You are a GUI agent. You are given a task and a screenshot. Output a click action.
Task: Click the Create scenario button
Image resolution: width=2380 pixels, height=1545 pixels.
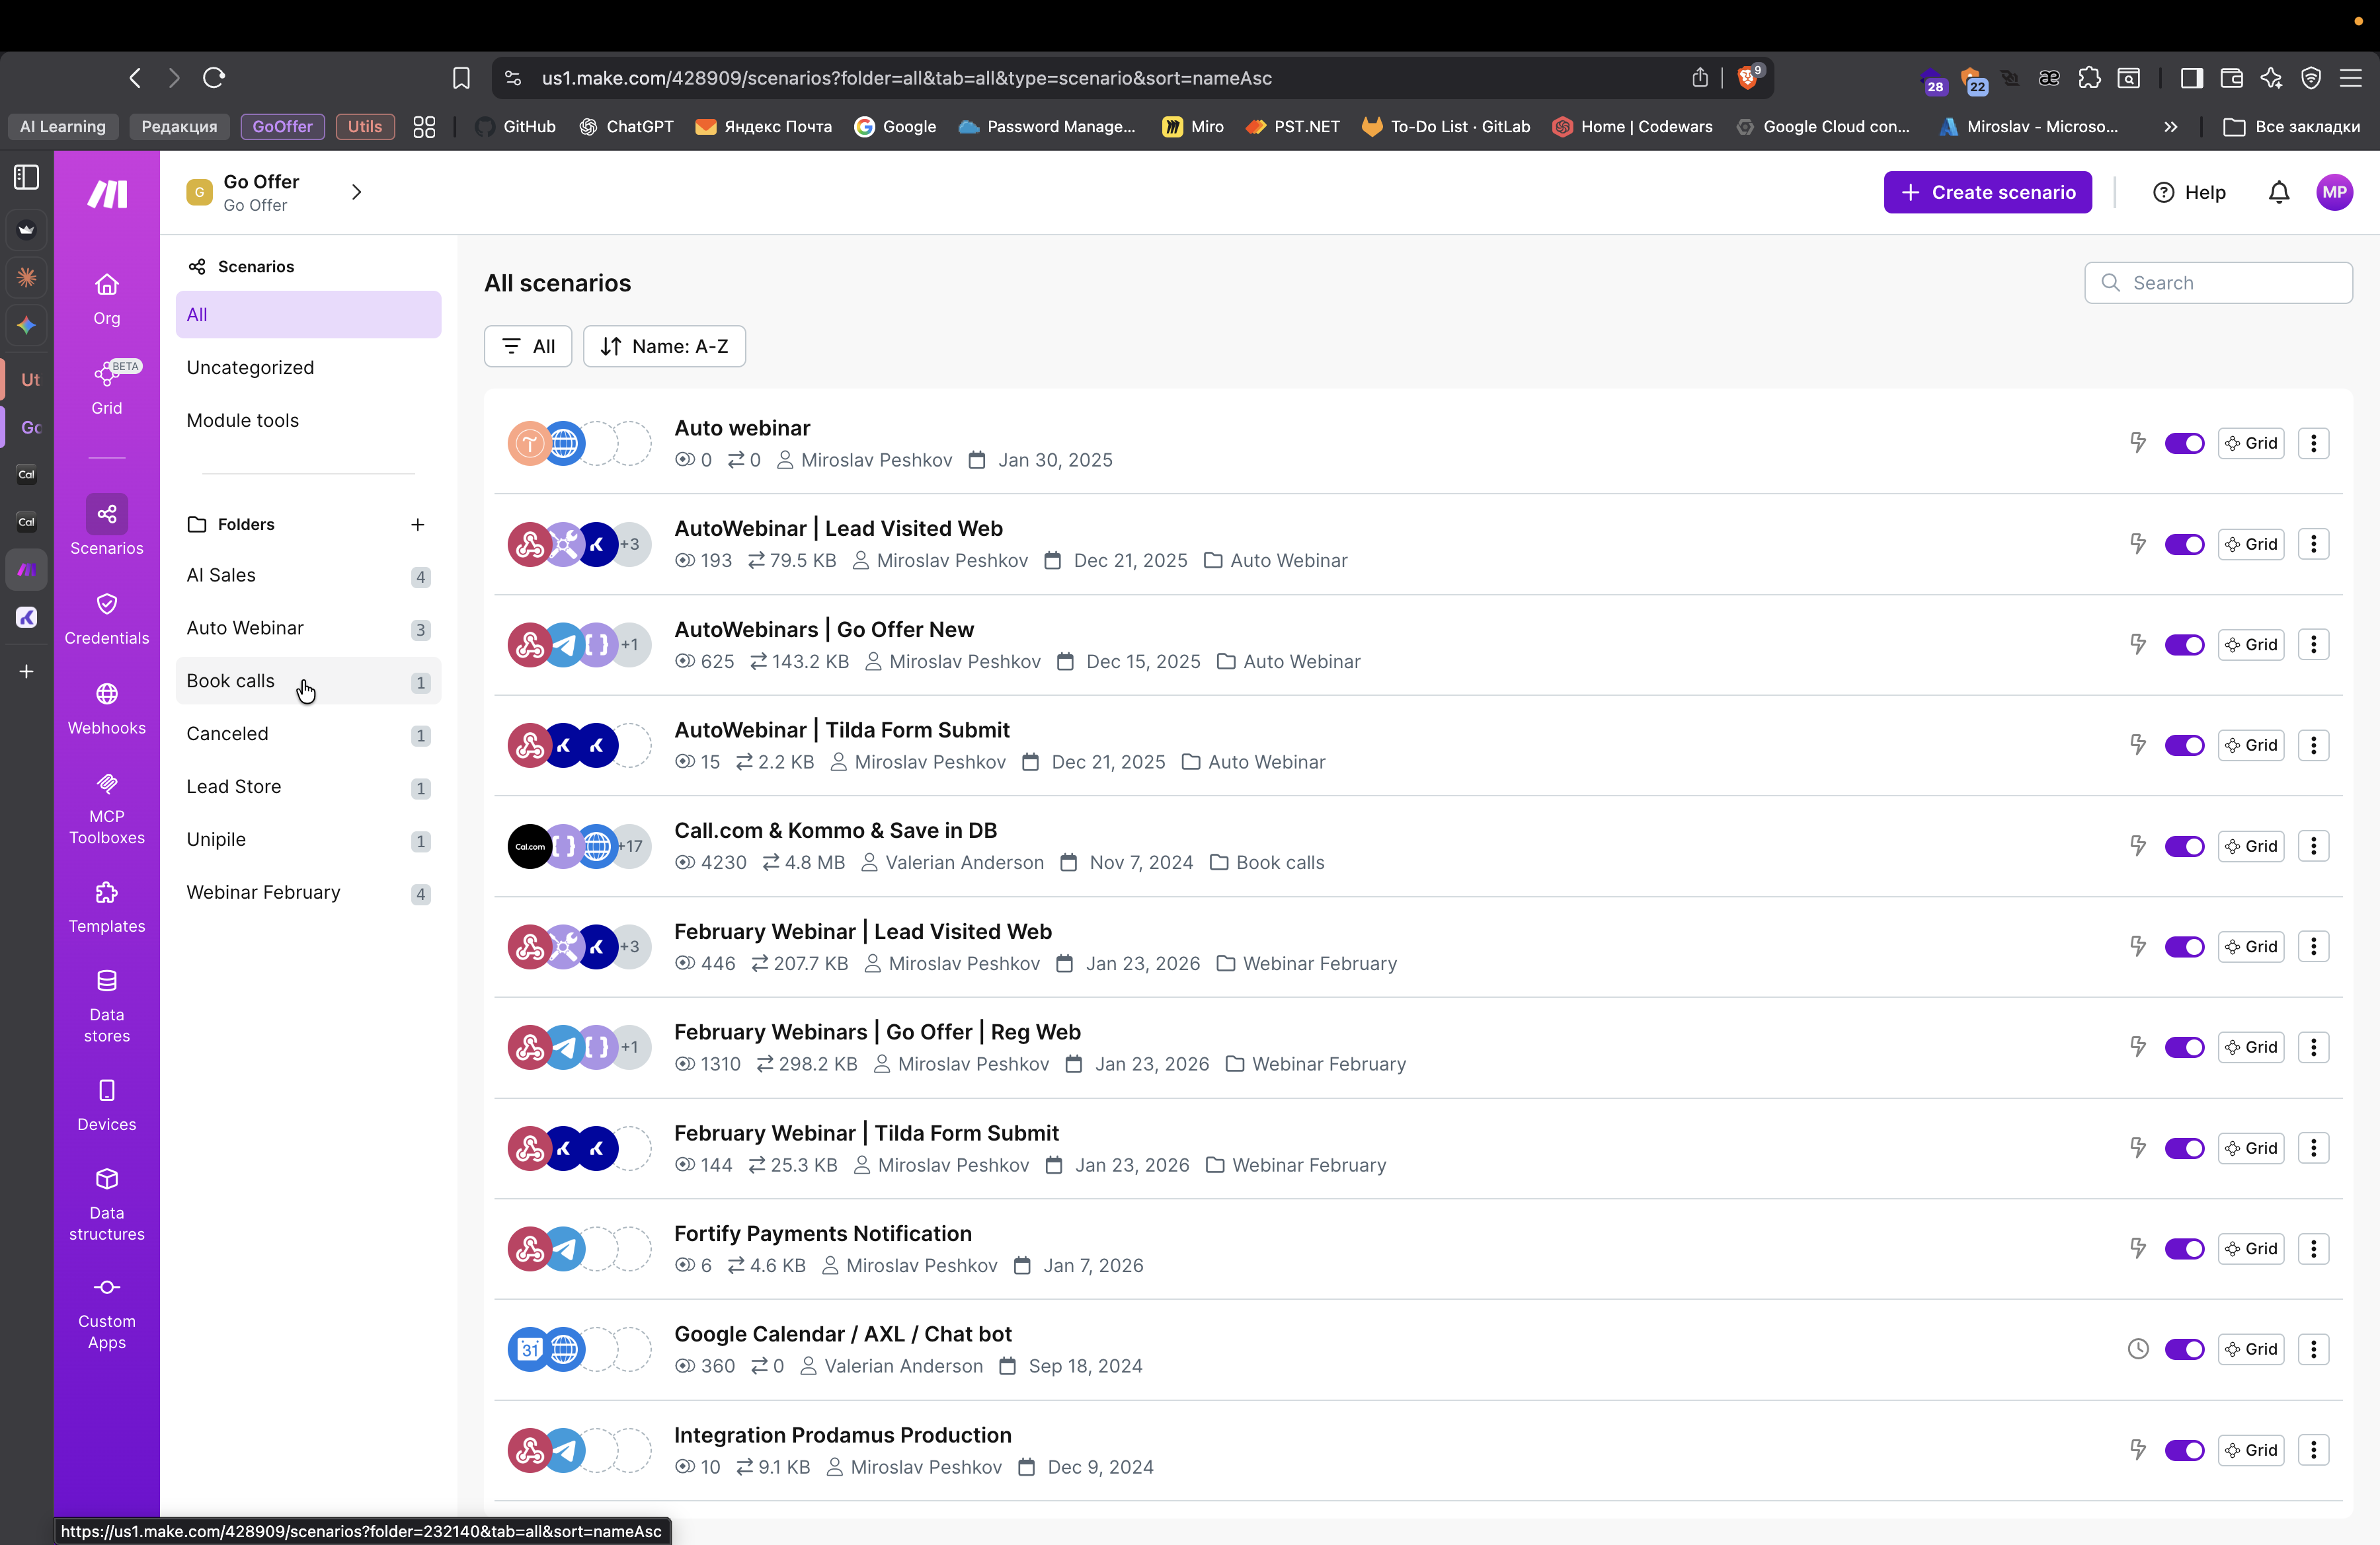click(x=1987, y=193)
